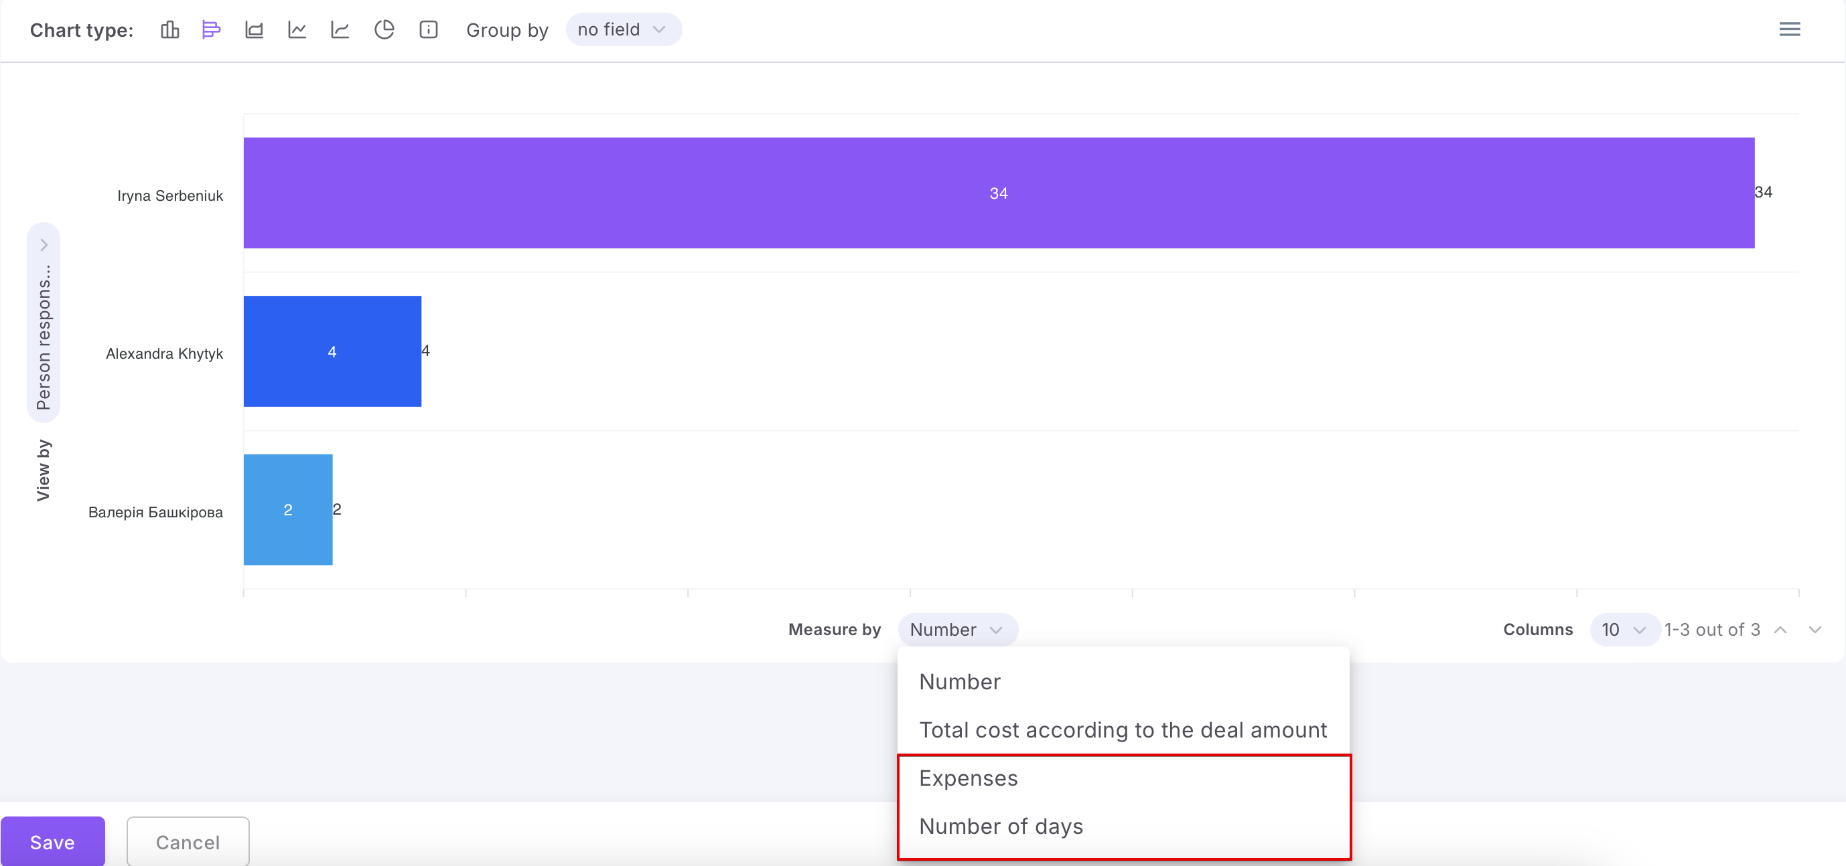The width and height of the screenshot is (1846, 866).
Task: Choose 'Expenses' from the measure list
Action: (968, 778)
